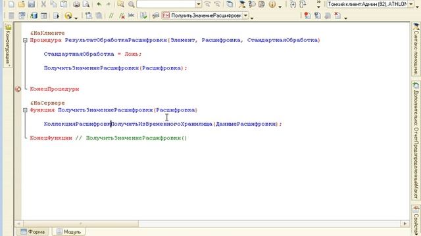Click the procedures list icon

coord(156,16)
